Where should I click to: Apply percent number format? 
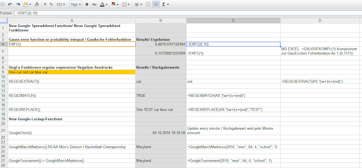pos(51,4)
